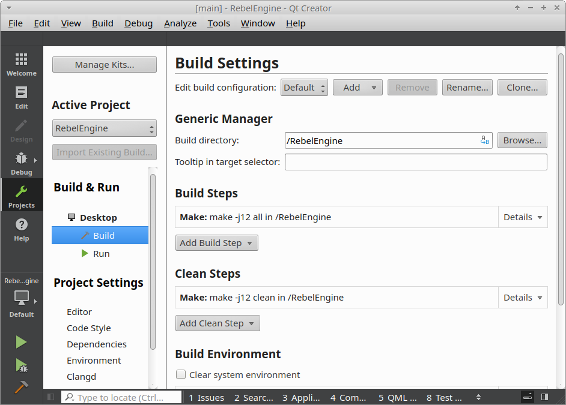Image resolution: width=566 pixels, height=405 pixels.
Task: Open the RebelEngine Default kit selector
Action: click(x=21, y=298)
